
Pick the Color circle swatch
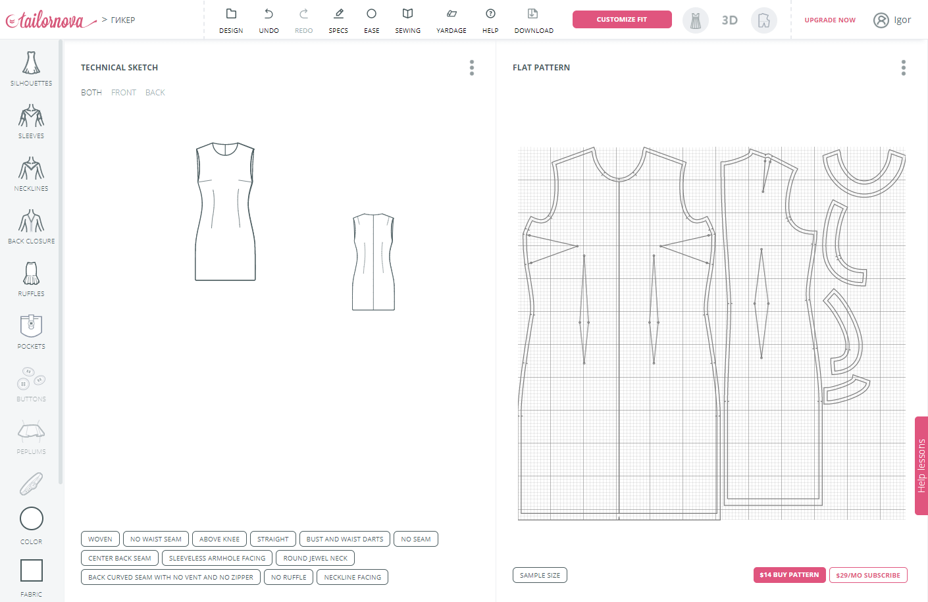pos(32,518)
